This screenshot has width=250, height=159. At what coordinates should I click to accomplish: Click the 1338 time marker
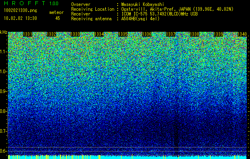pyautogui.click(x=195, y=34)
